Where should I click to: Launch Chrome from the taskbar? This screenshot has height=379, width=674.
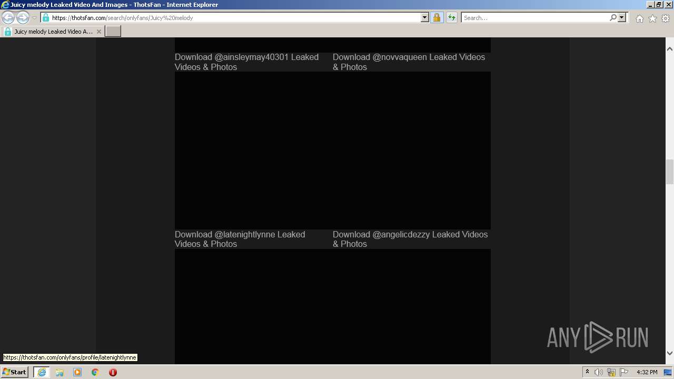[95, 372]
